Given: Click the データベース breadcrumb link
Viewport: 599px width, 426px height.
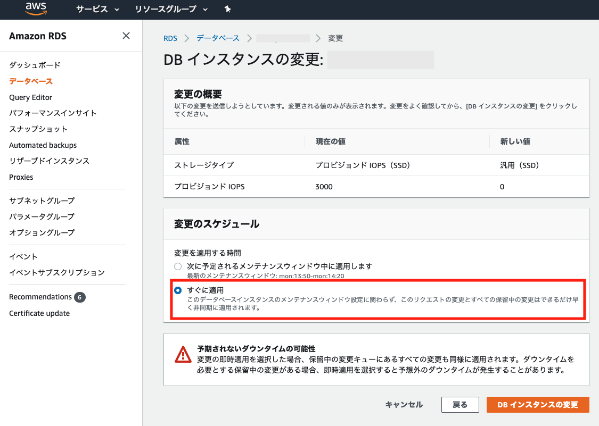Looking at the screenshot, I should 218,38.
